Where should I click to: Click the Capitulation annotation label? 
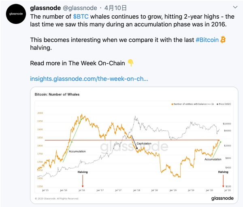click(x=144, y=144)
